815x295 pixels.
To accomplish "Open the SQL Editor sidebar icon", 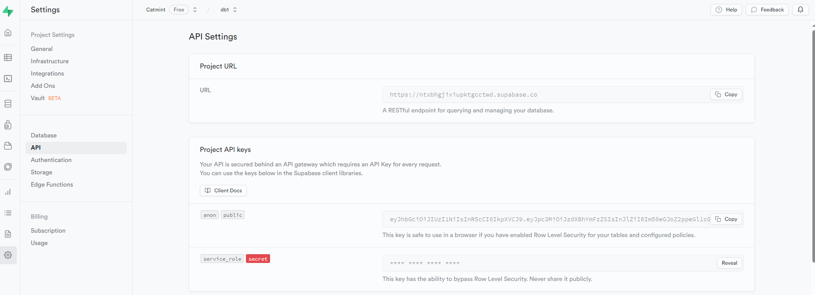I will pos(8,79).
